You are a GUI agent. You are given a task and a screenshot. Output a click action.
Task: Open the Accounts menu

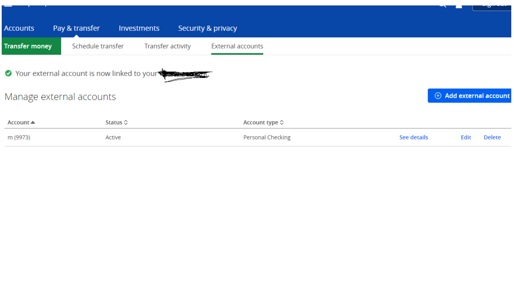[19, 28]
